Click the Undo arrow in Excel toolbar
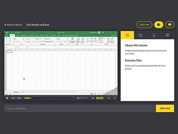 coord(10,33)
